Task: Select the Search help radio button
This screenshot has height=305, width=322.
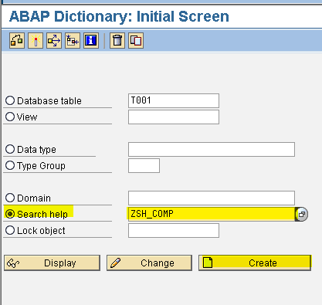Action: 10,214
